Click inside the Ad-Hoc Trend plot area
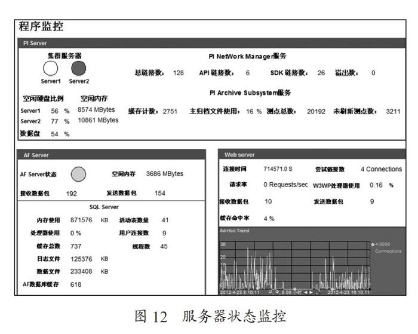 coord(295,266)
